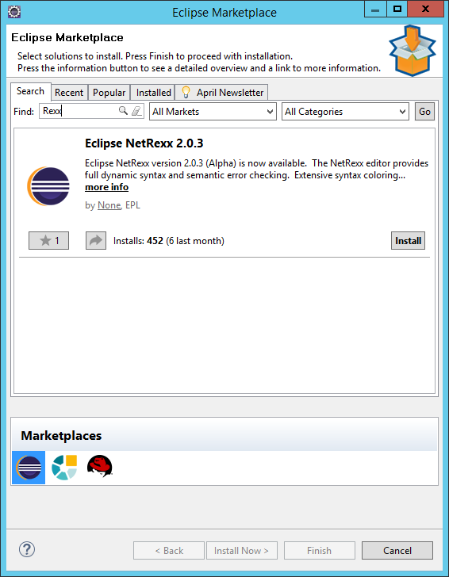Switch to the Recent tab
The width and height of the screenshot is (449, 577).
click(x=69, y=93)
